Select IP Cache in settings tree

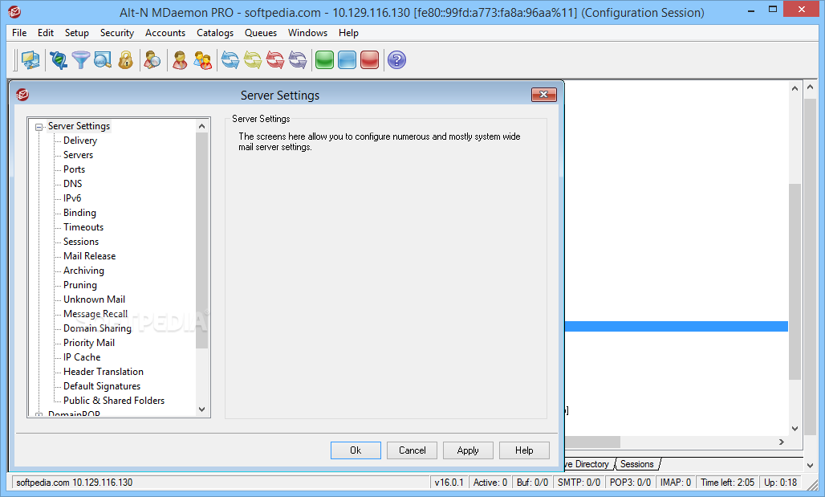pos(82,357)
